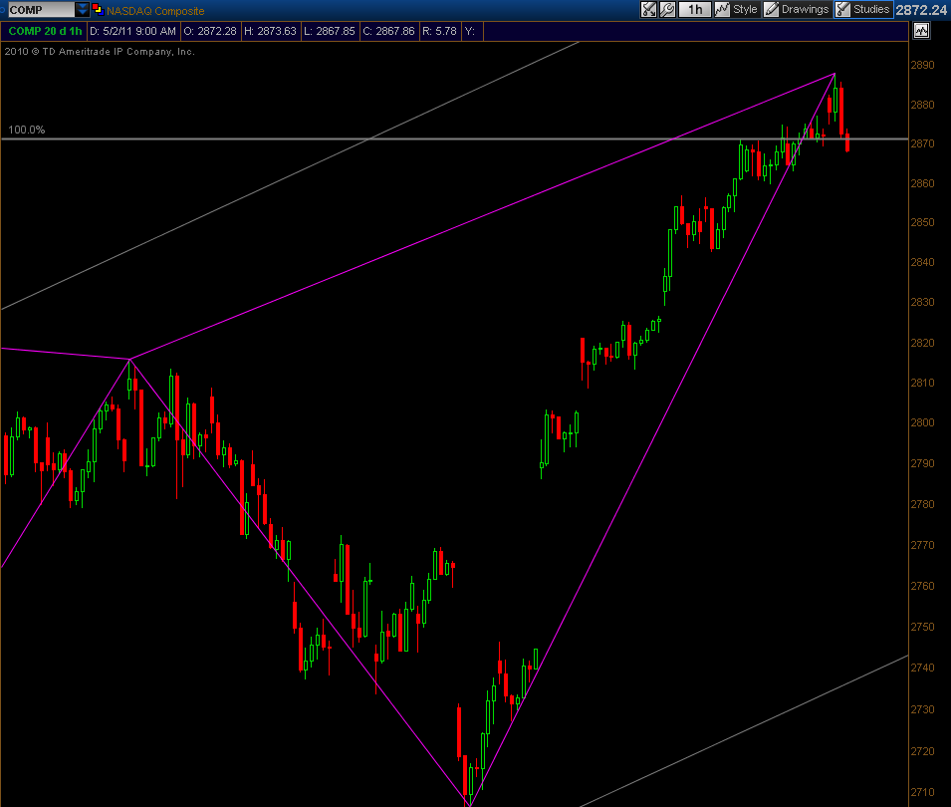Click the chart line icon beside Style
This screenshot has height=807, width=951.
723,10
